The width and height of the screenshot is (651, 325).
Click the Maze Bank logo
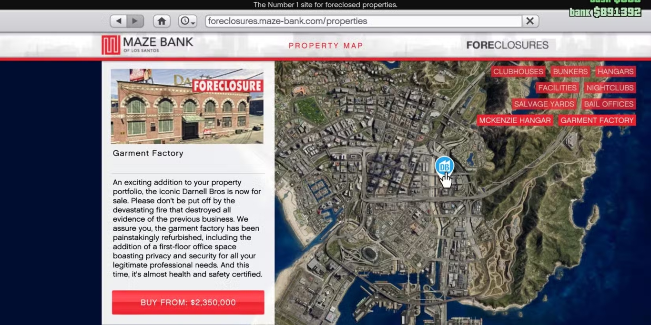(x=147, y=45)
